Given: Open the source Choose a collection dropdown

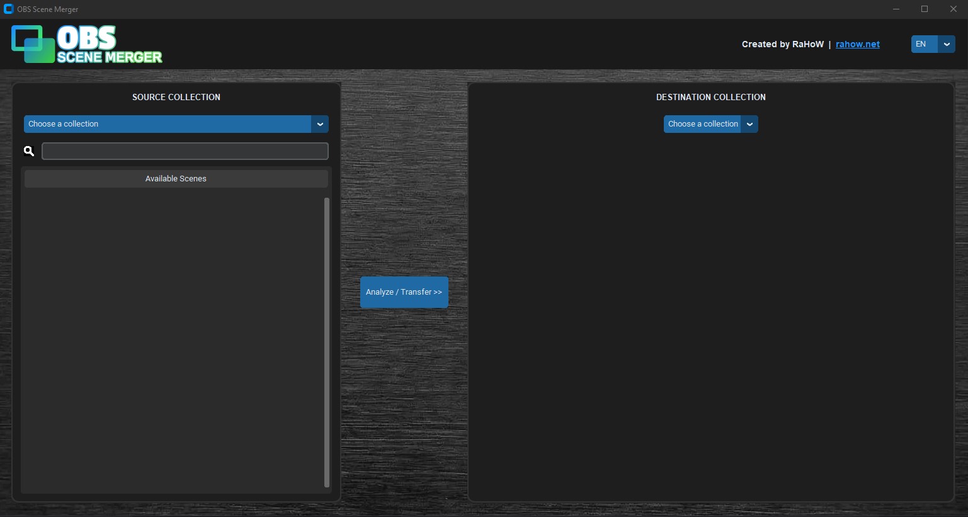Looking at the screenshot, I should tap(167, 124).
